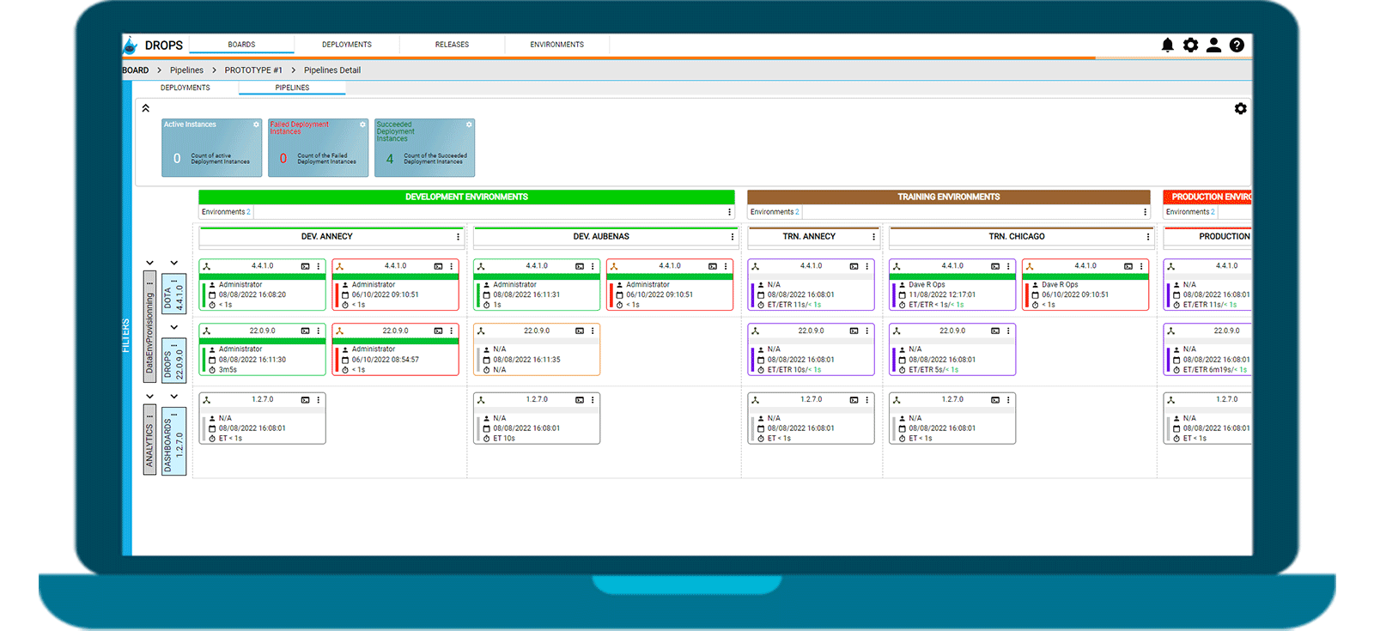Open the DEV. ANNECY column menu
The image size is (1374, 631).
[x=458, y=237]
